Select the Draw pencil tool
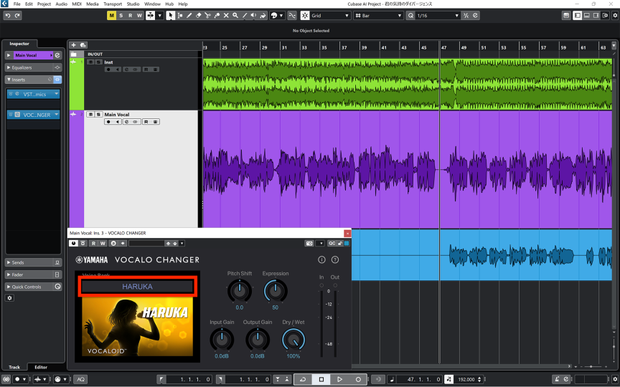The width and height of the screenshot is (620, 387). [189, 15]
